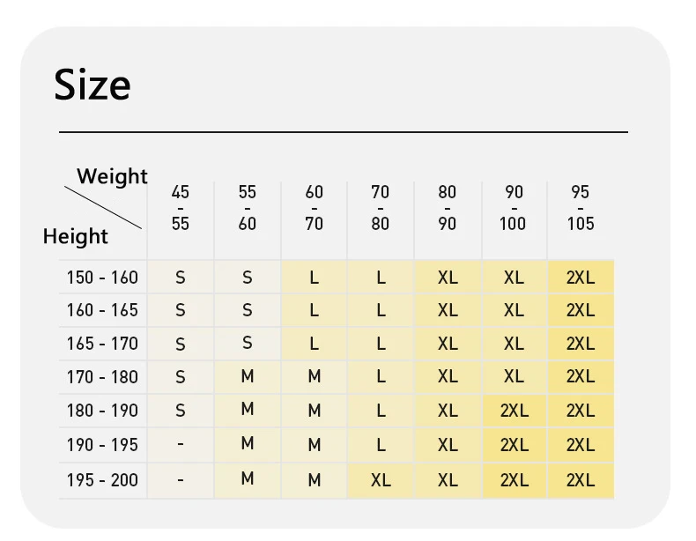Screen dimensions: 696x541
Task: Select the Height axis label
Action: 75,236
